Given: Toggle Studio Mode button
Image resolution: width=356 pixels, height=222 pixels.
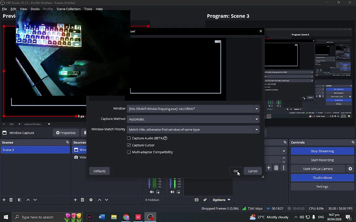Looking at the screenshot, I should coord(322,178).
